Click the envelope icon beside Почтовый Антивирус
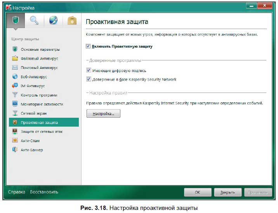This screenshot has height=213, width=278. coord(15,67)
